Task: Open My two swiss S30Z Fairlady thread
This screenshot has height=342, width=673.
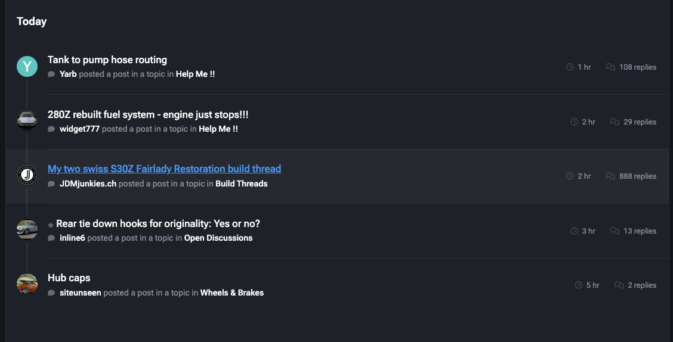Action: [165, 169]
